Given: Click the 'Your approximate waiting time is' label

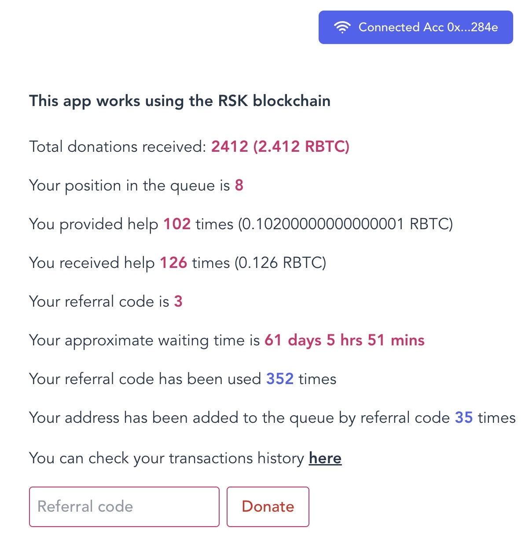Looking at the screenshot, I should tap(144, 340).
